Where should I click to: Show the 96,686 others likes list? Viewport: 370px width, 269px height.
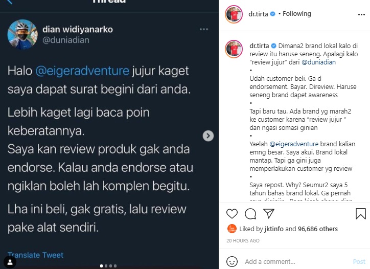click(317, 229)
